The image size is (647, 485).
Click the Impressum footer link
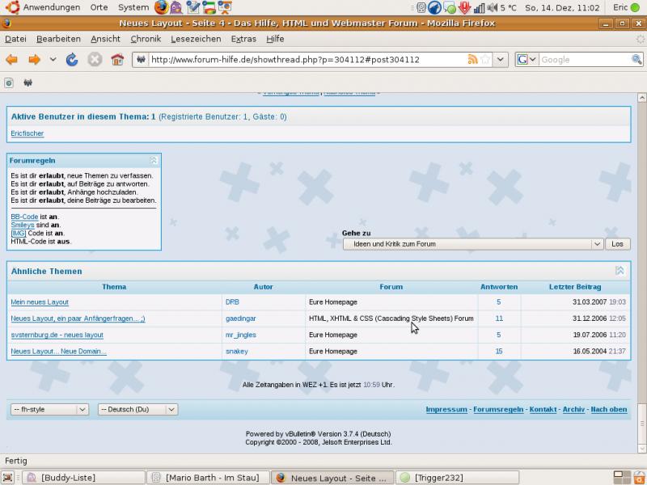(446, 410)
